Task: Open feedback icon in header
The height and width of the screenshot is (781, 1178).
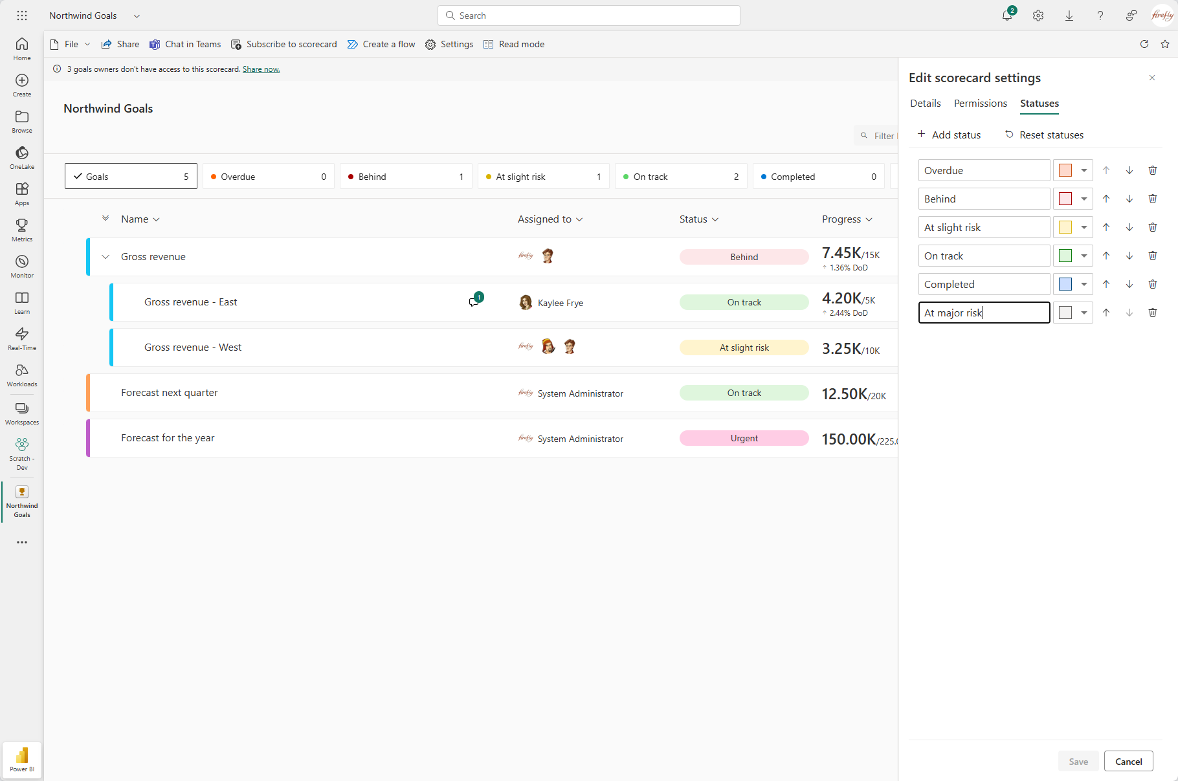Action: [x=1131, y=16]
